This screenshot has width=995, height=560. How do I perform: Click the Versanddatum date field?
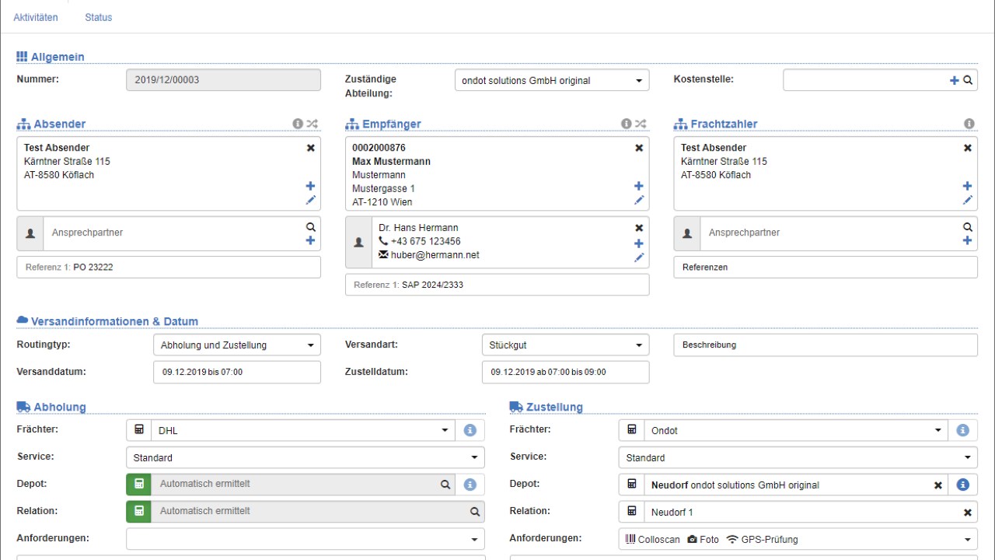tap(236, 373)
